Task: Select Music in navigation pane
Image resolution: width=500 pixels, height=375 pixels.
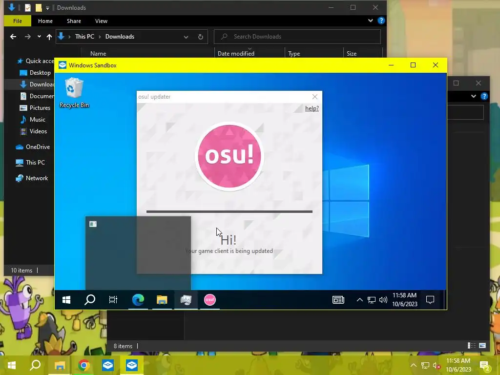Action: (x=33, y=120)
